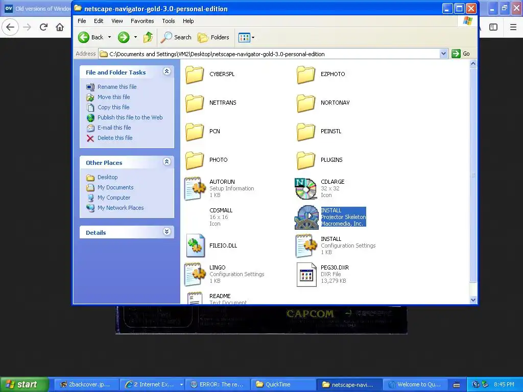The height and width of the screenshot is (392, 523).
Task: Select the PEG30.DXR file icon
Action: (306, 275)
